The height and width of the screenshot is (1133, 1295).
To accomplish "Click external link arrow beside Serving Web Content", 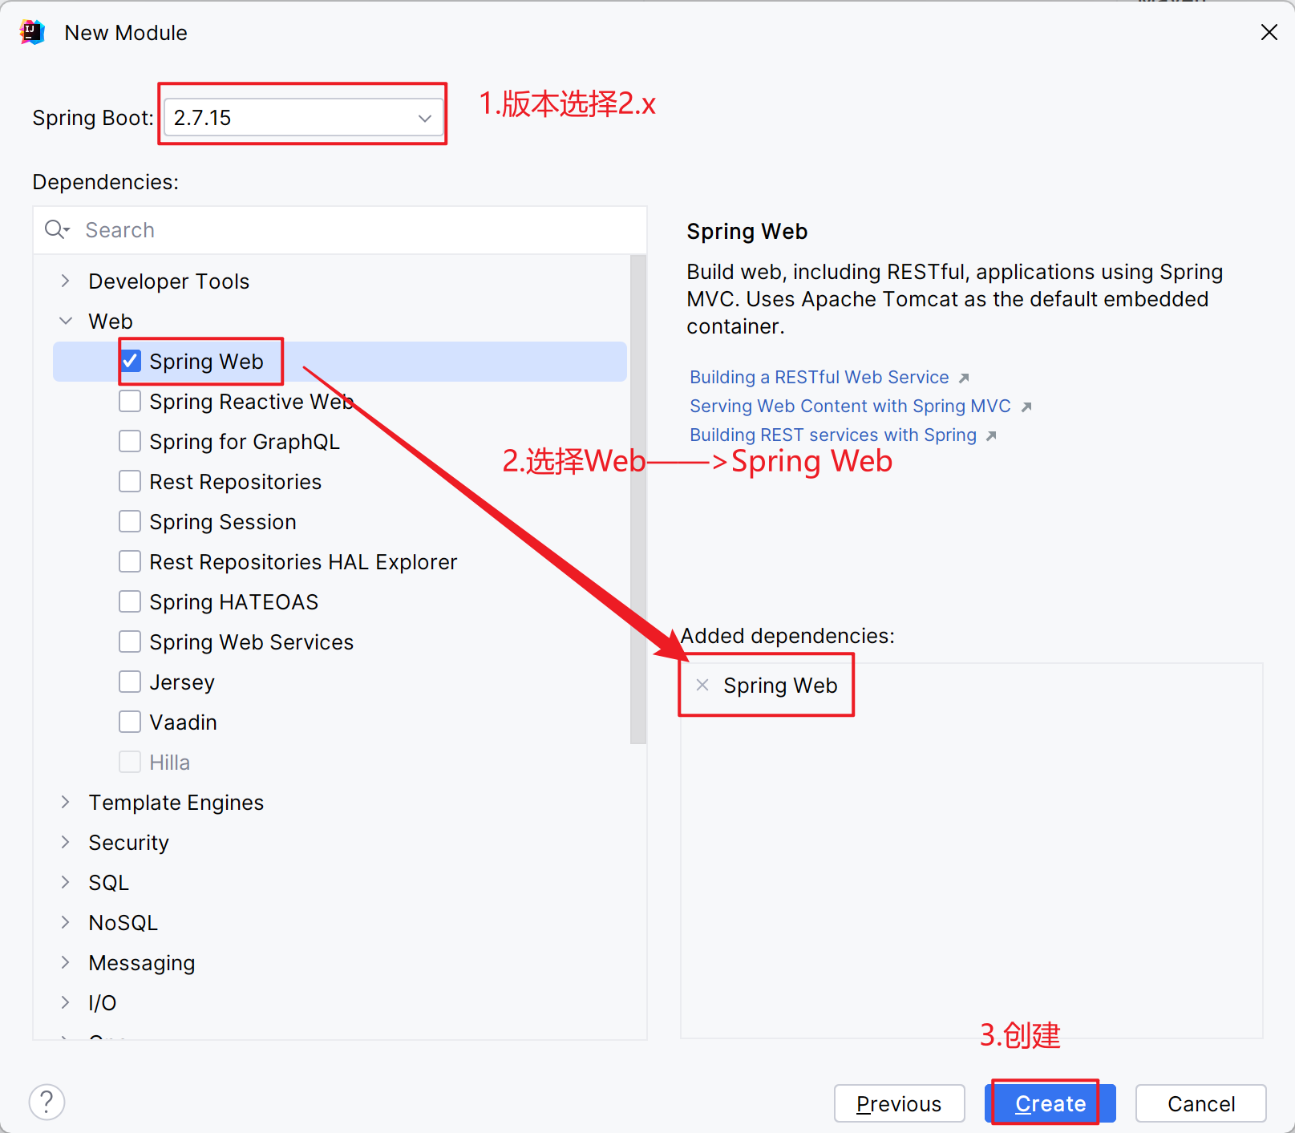I will [1026, 407].
